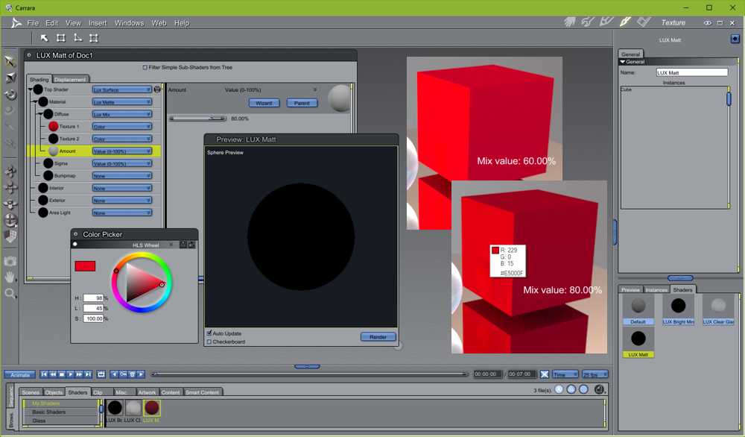Create a key frame with key icon

(x=123, y=374)
